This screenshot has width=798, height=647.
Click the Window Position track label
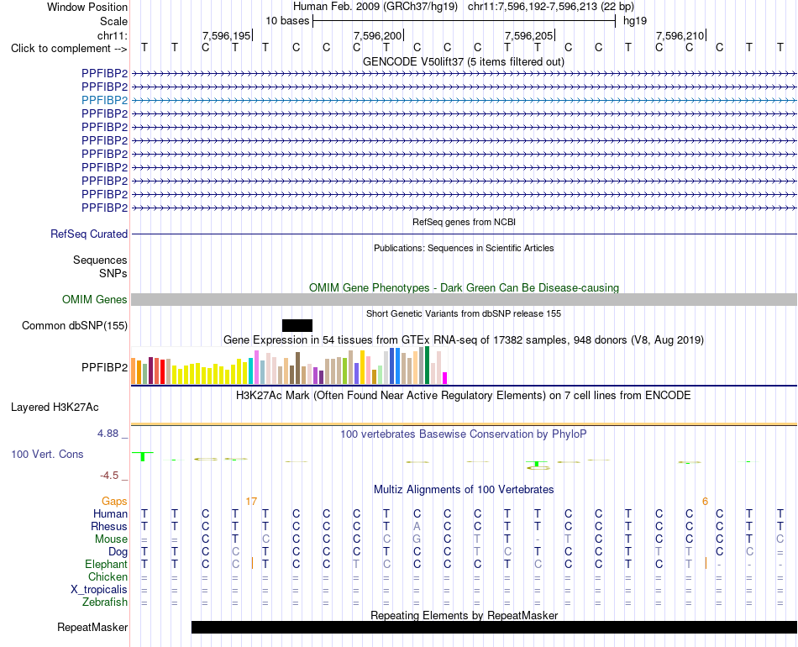(87, 7)
